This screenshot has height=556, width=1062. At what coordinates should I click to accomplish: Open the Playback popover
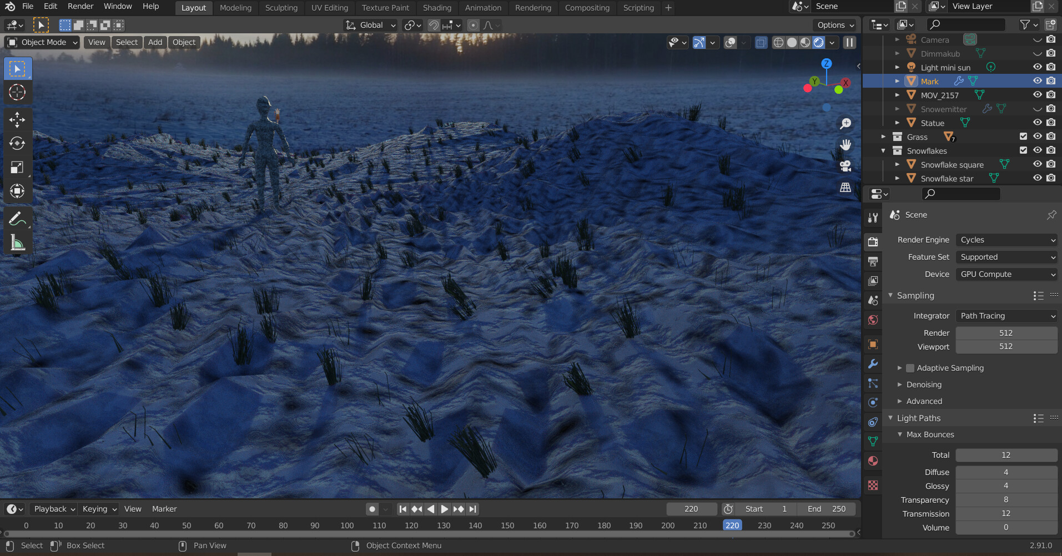[x=54, y=509]
